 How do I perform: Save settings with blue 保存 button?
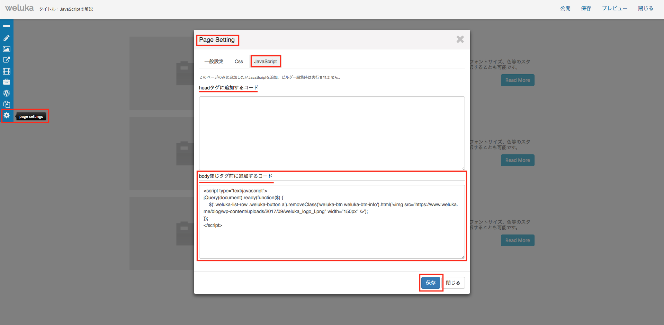point(431,283)
